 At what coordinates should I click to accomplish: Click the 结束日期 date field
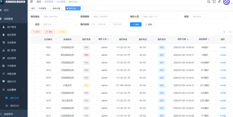point(117,25)
